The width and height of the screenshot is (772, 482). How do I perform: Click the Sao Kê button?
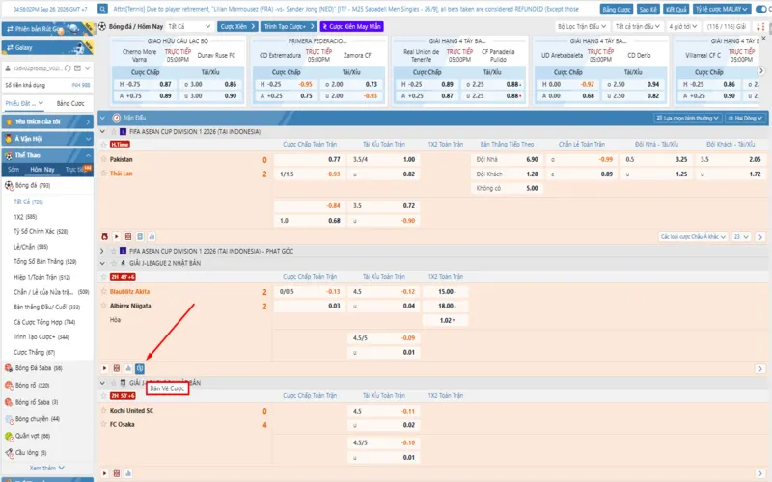648,9
